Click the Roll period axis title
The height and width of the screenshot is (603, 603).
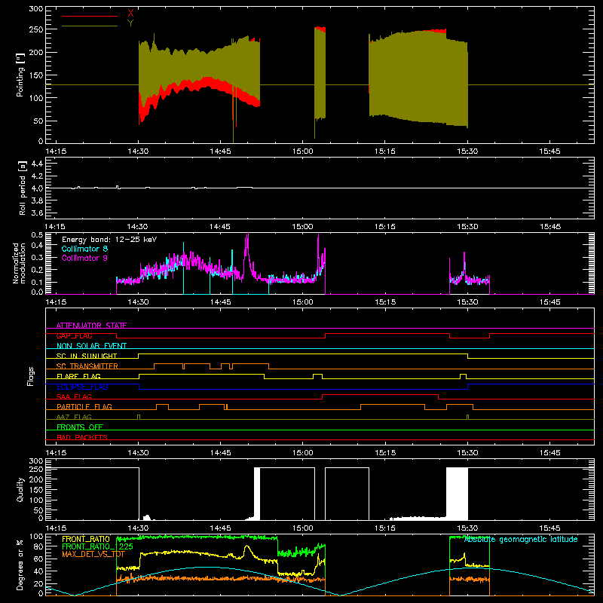tap(23, 188)
